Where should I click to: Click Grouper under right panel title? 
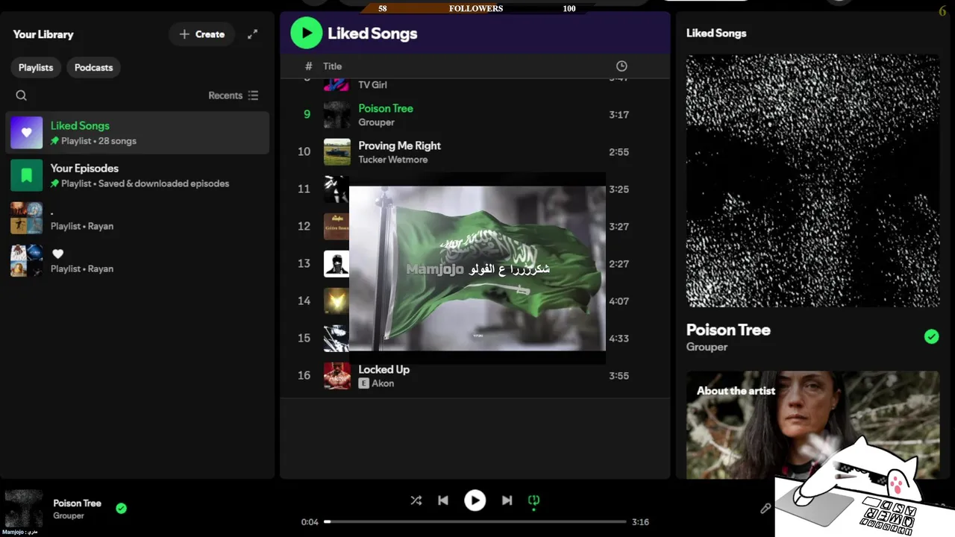pyautogui.click(x=707, y=347)
